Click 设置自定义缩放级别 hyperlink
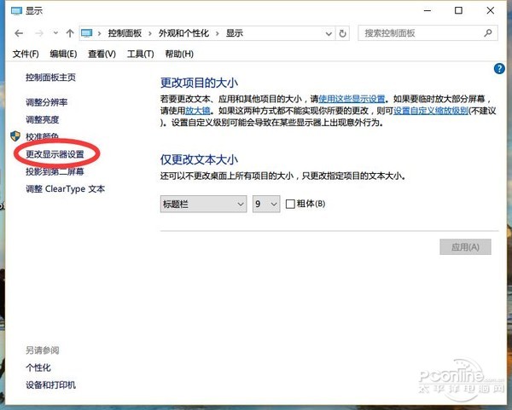 click(x=431, y=111)
